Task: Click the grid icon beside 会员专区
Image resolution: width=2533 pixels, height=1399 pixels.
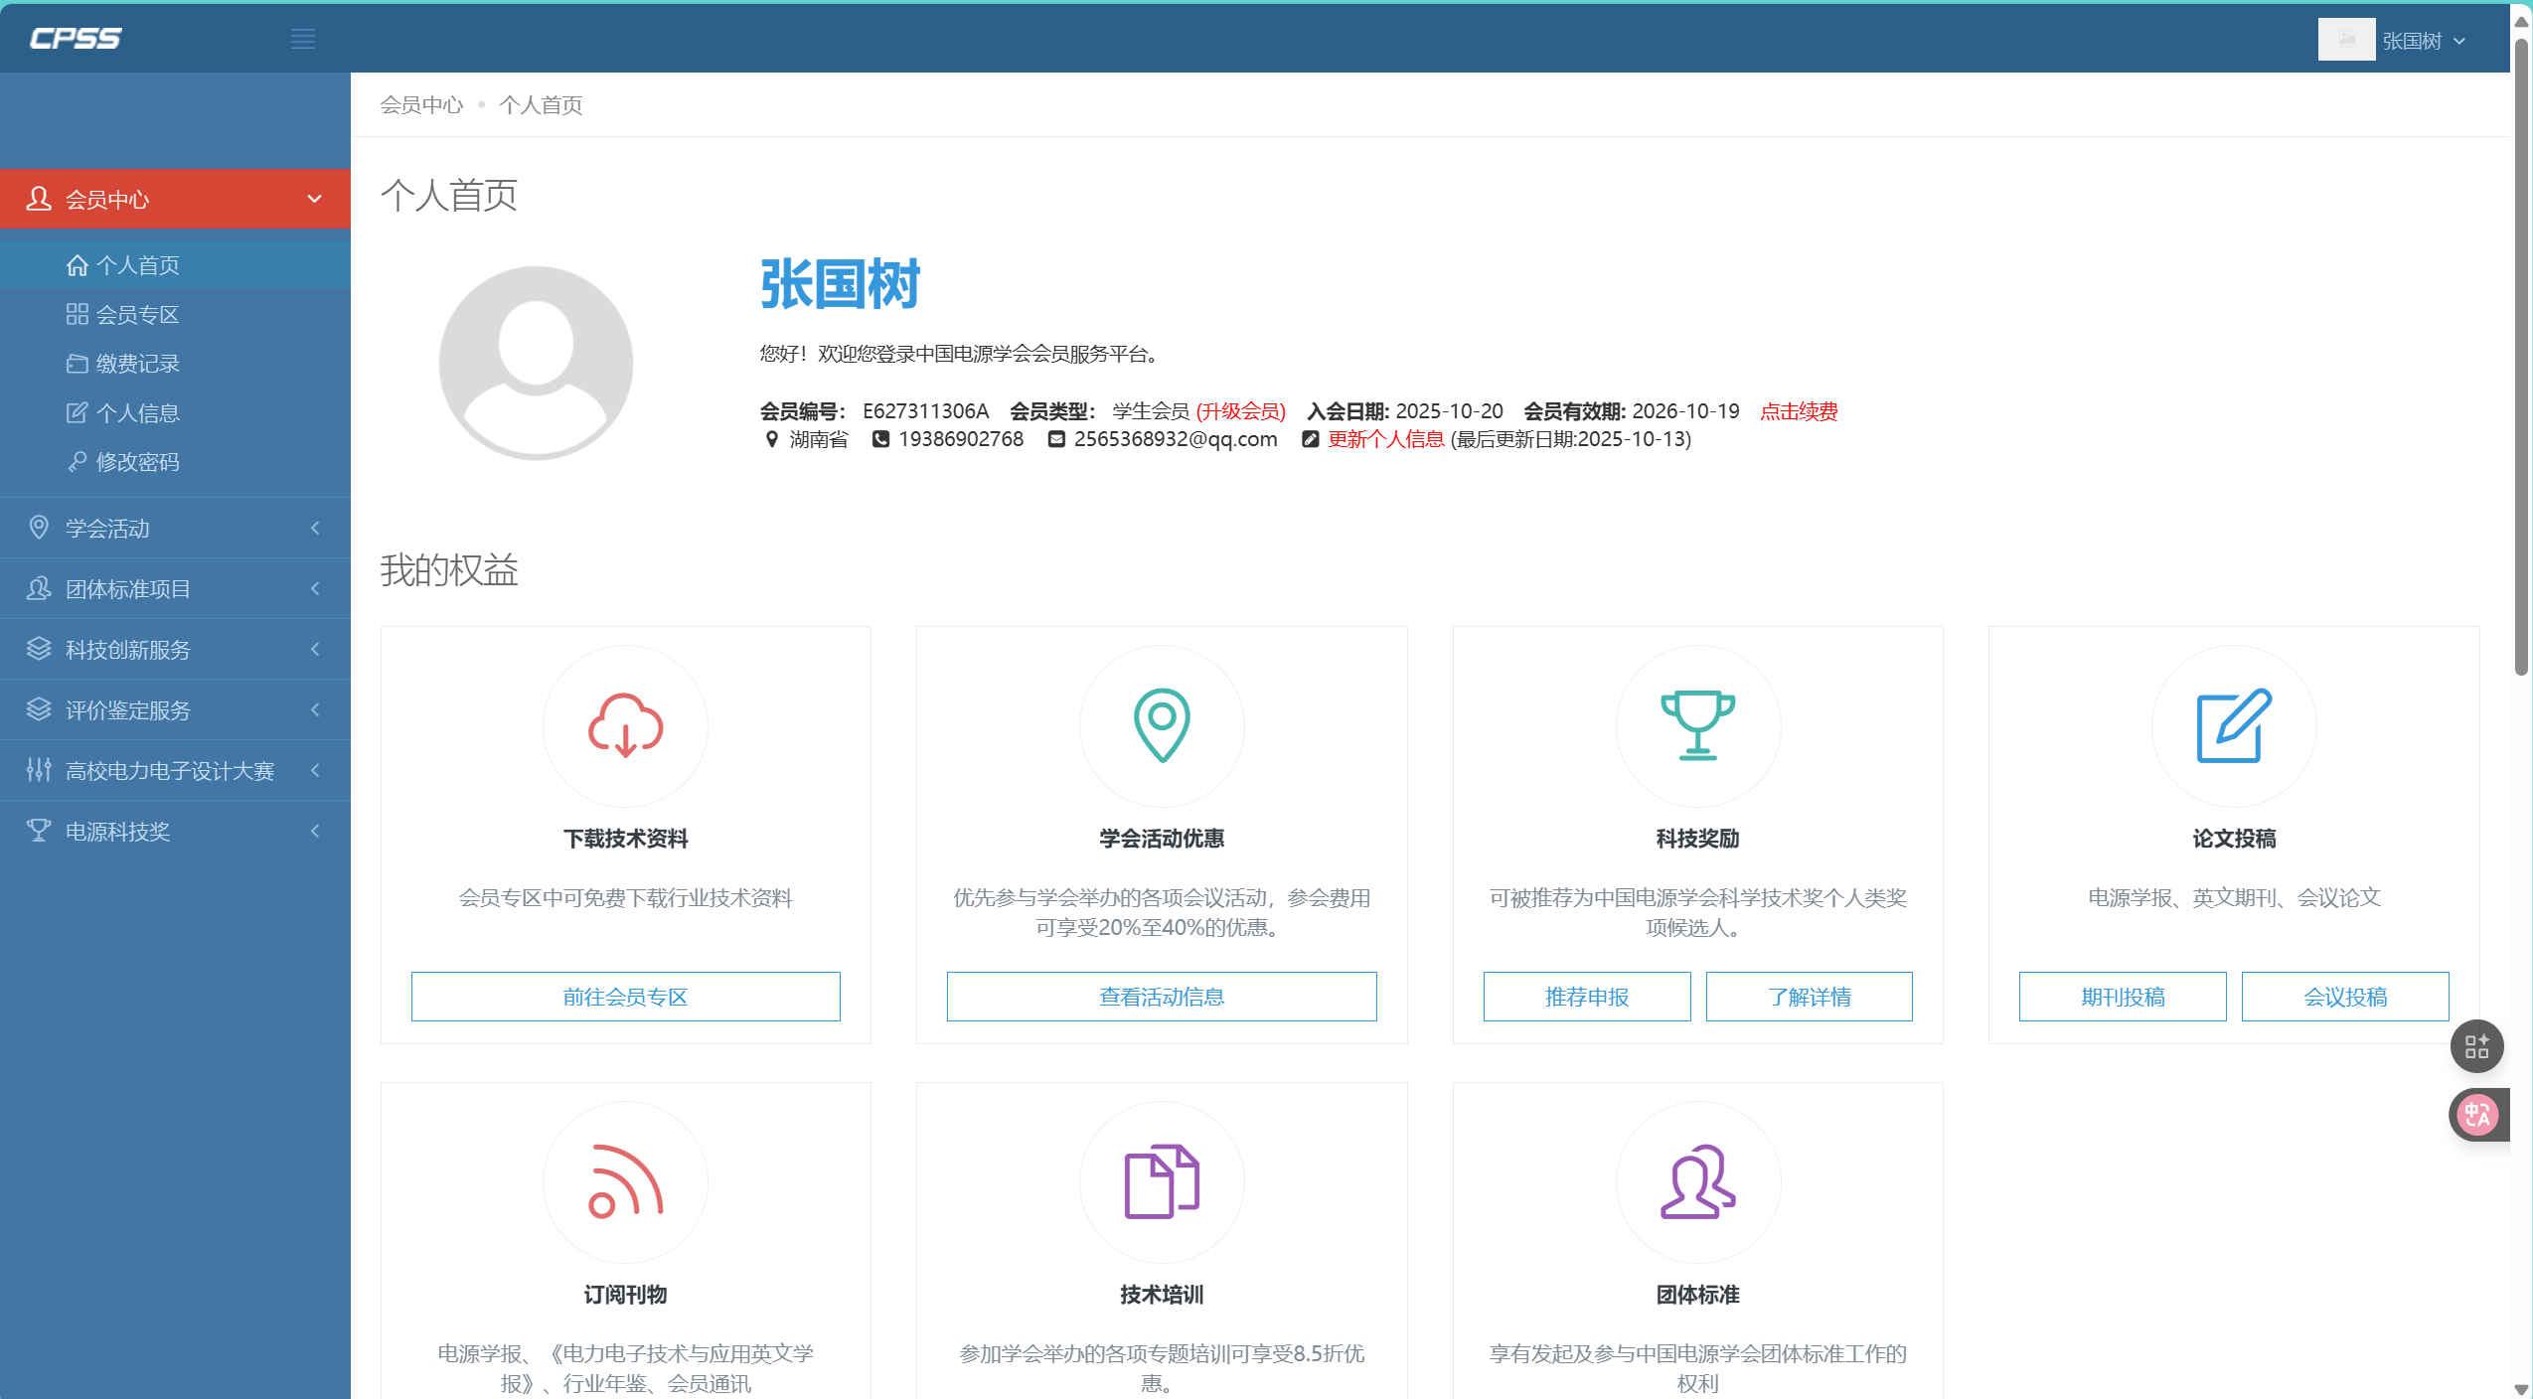Action: [x=78, y=314]
